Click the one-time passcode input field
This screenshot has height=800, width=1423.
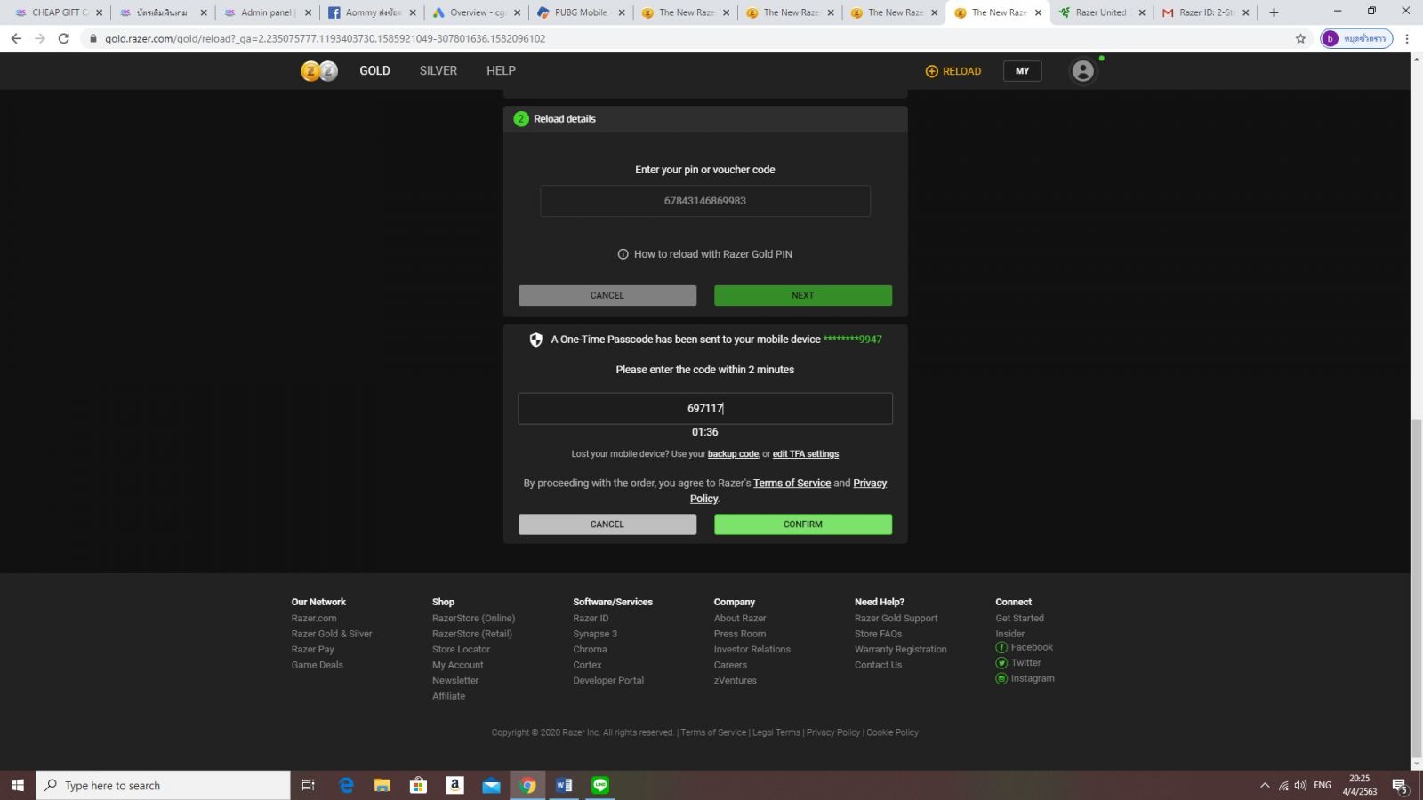pyautogui.click(x=705, y=408)
